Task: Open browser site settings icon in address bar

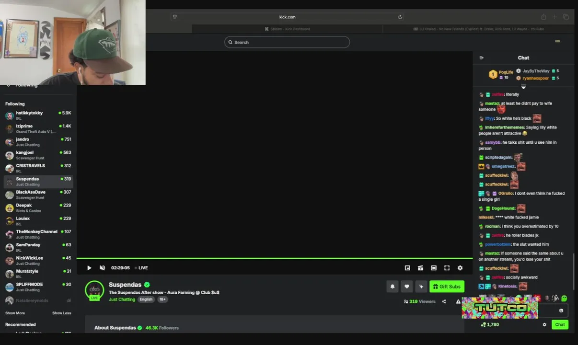Action: pyautogui.click(x=174, y=17)
